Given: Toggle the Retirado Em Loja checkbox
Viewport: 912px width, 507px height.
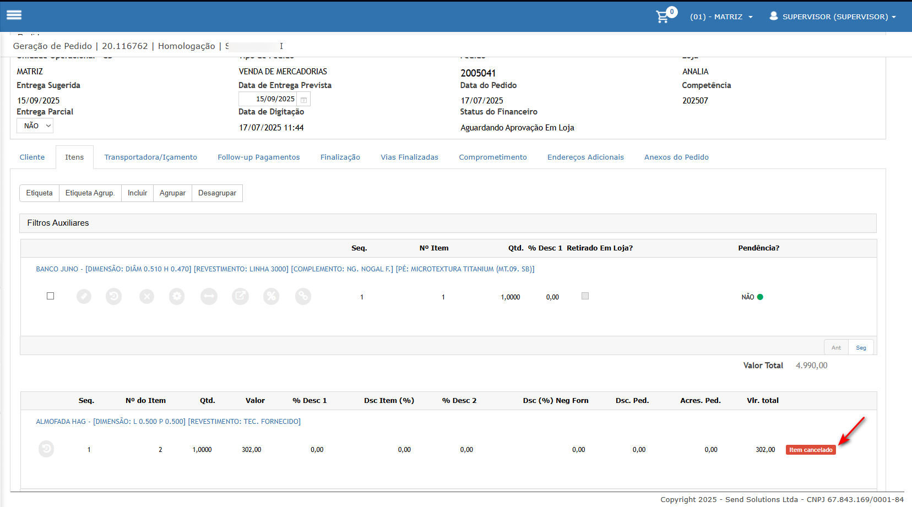Looking at the screenshot, I should point(585,296).
